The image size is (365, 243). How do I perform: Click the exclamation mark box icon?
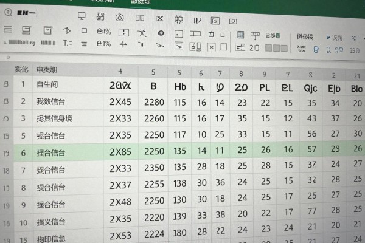click(123, 33)
